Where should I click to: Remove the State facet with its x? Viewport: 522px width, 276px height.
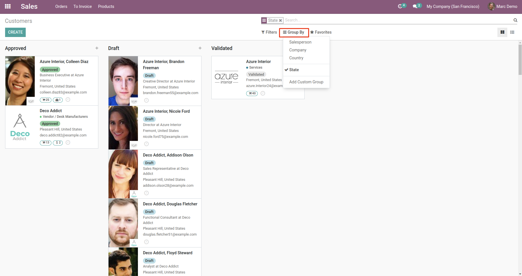coord(280,20)
